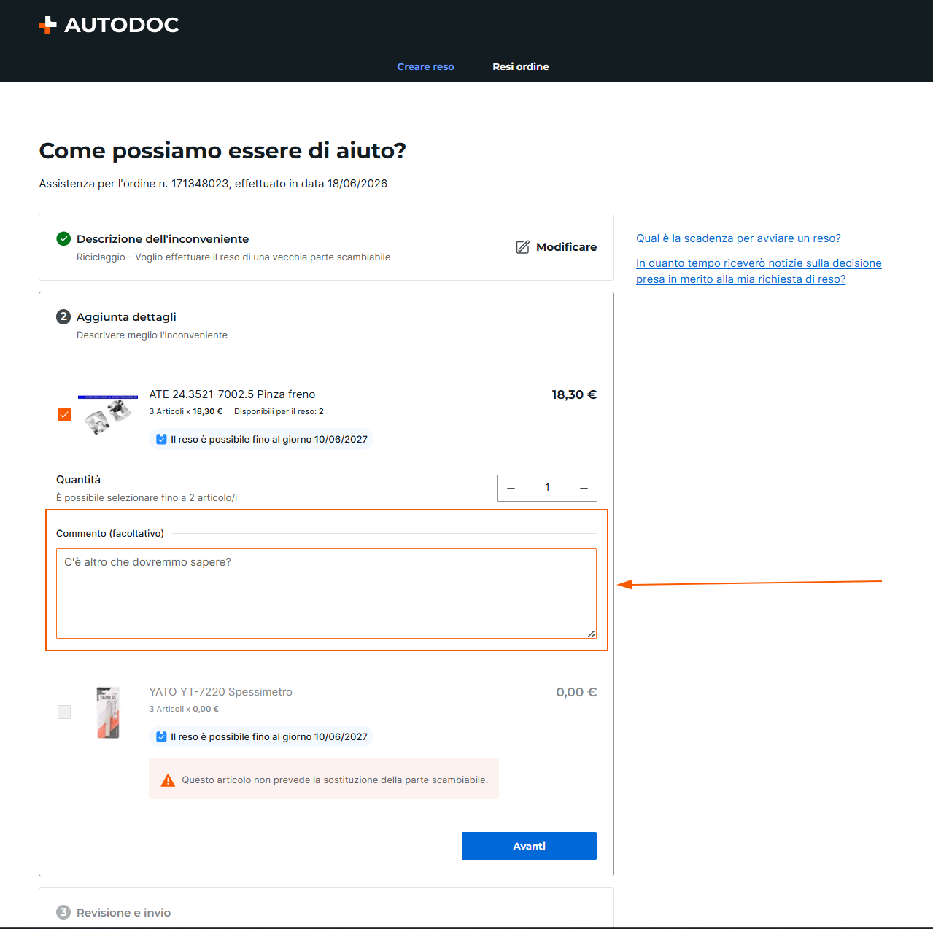The image size is (933, 929).
Task: Click the step 2 number badge
Action: [63, 316]
